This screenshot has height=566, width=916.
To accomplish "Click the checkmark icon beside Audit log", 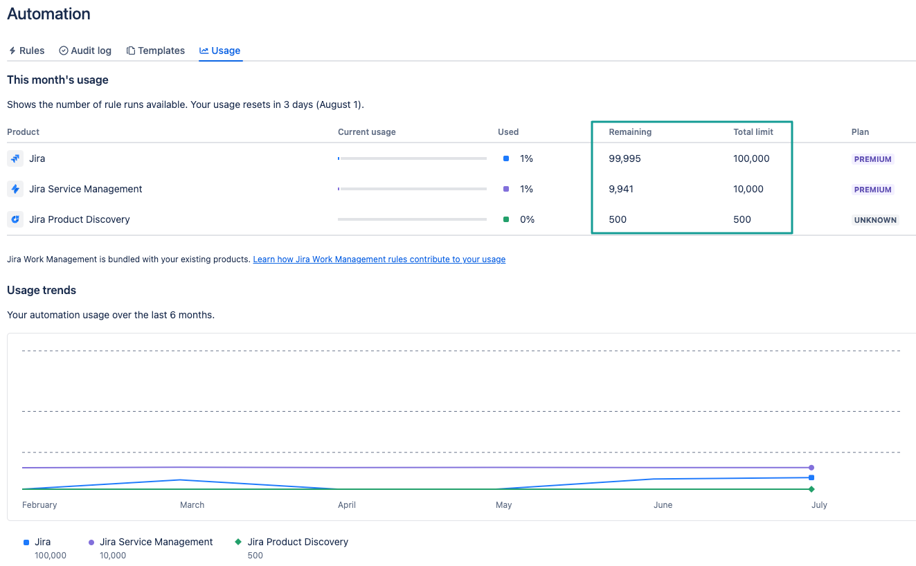I will (x=64, y=51).
